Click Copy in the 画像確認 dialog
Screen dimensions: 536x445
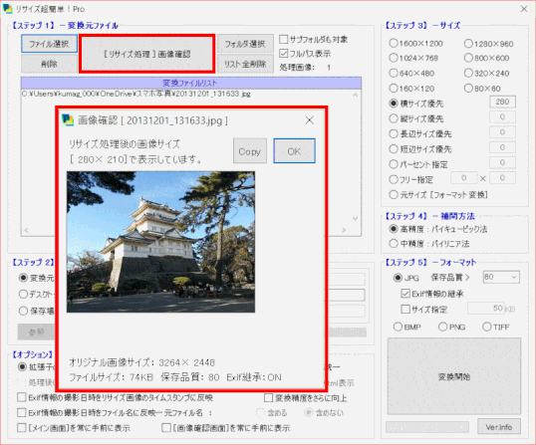250,151
